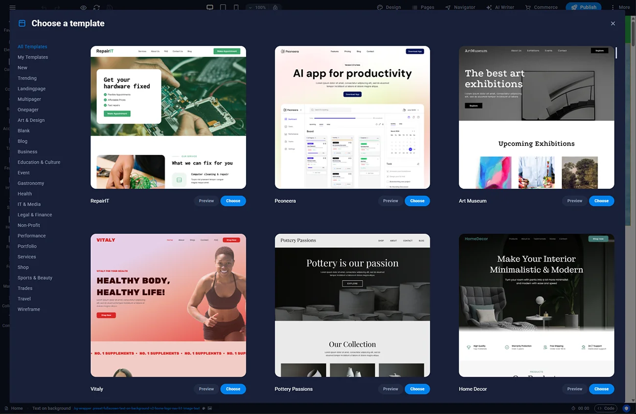Open the Navigator panel
Viewport: 636px width, 414px height.
[460, 7]
